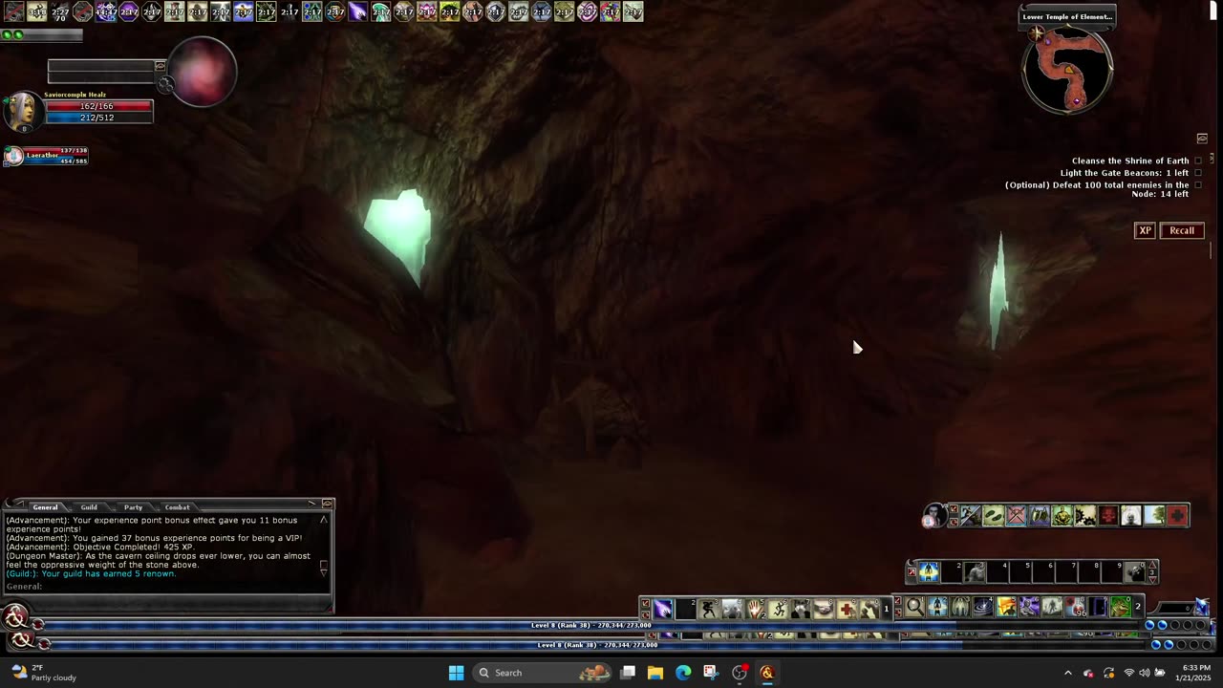1223x688 pixels.
Task: Open Microsoft Edge from the taskbar
Action: (x=683, y=673)
